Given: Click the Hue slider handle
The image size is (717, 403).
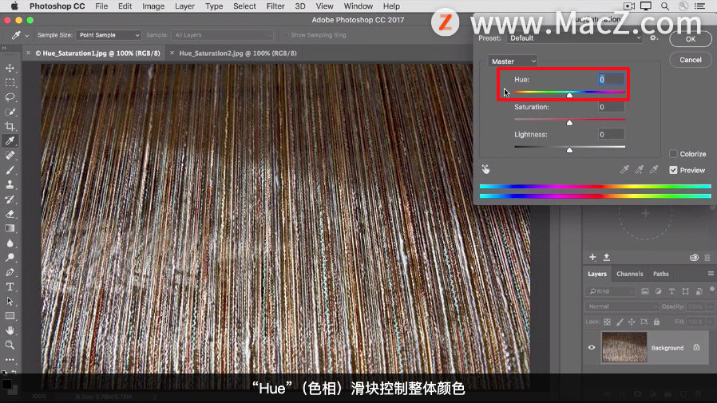Looking at the screenshot, I should click(569, 95).
